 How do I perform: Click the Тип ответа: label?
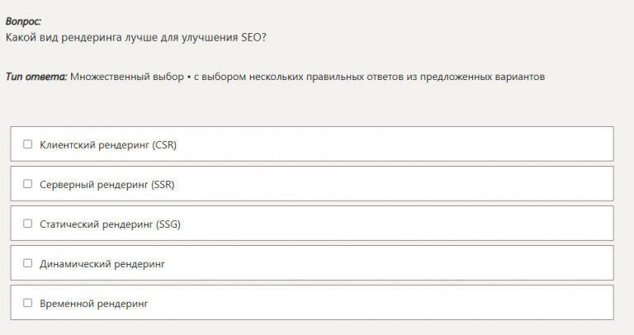tap(36, 77)
